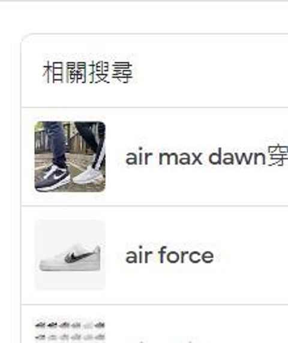The height and width of the screenshot is (343, 288).
Task: Click the dark Nike sneaker in street photo
Action: [x=53, y=178]
